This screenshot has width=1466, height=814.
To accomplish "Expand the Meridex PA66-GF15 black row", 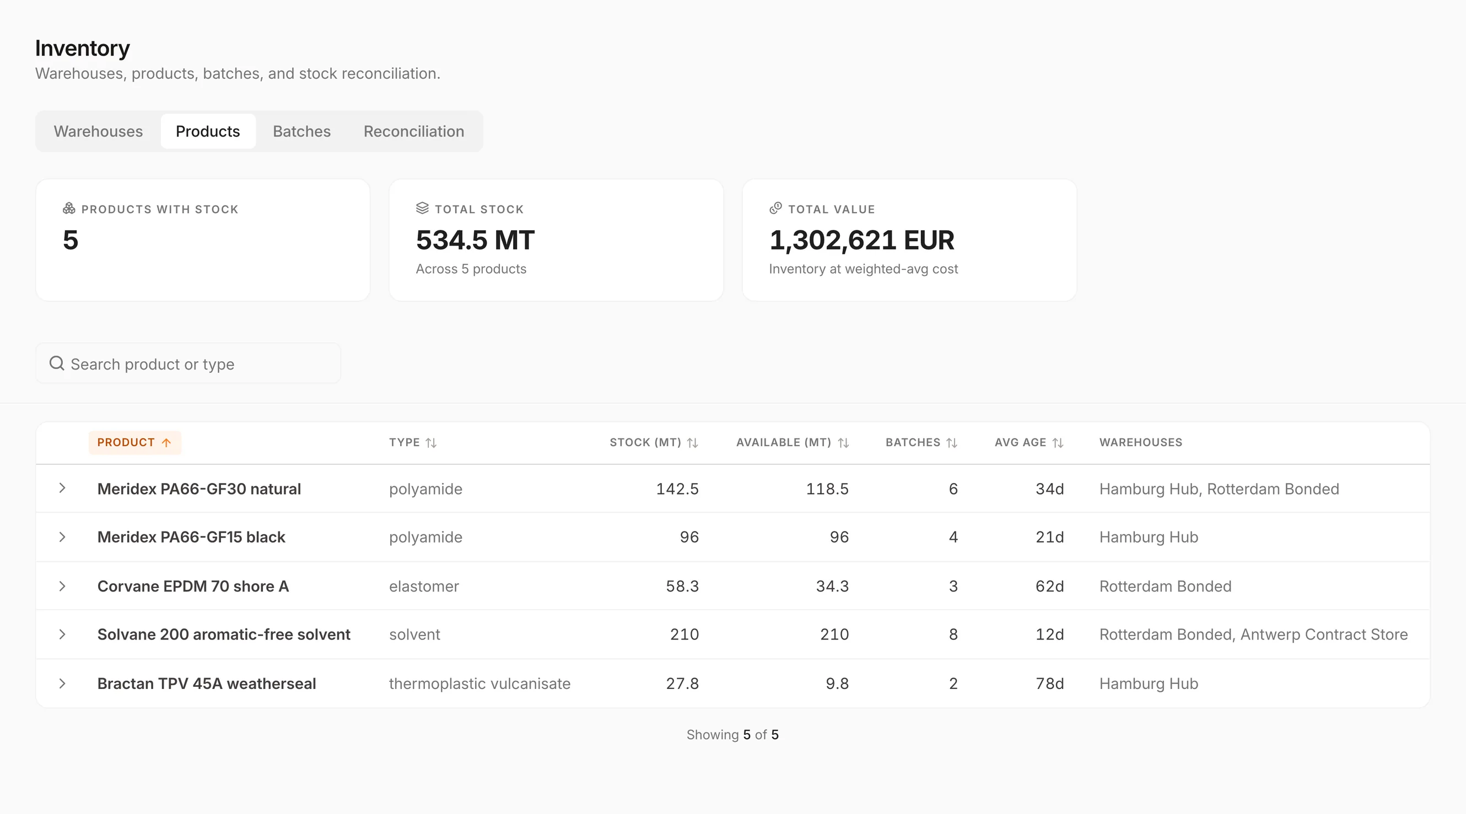I will coord(63,537).
